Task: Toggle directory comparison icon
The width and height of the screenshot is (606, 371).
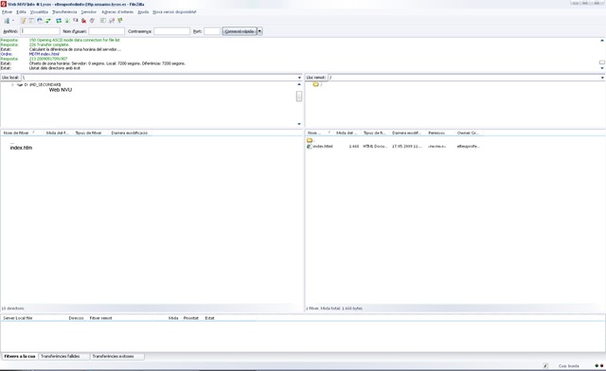Action: (112, 21)
